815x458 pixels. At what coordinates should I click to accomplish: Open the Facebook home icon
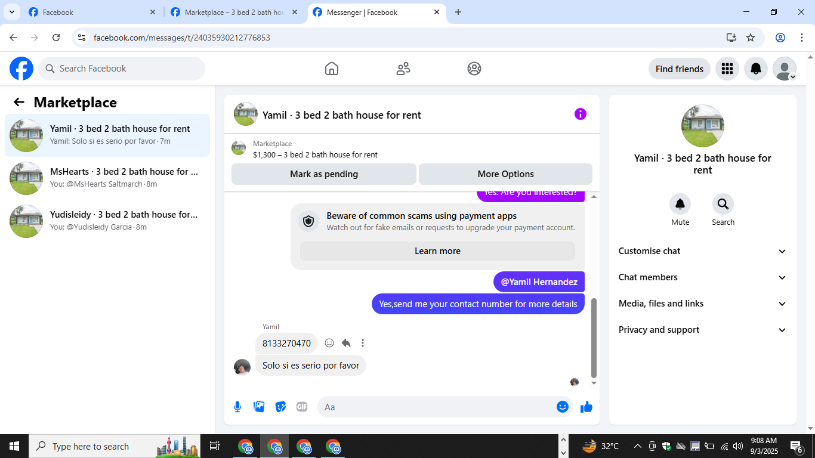click(332, 69)
